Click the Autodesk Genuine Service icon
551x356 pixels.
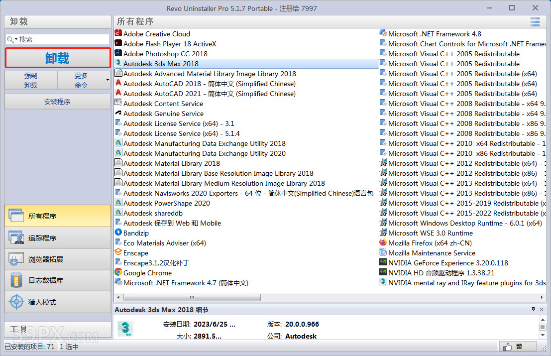(118, 113)
